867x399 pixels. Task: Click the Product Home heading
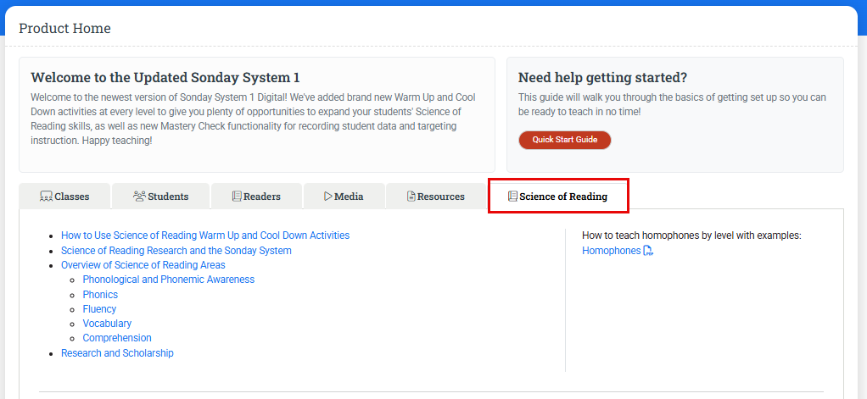point(64,28)
